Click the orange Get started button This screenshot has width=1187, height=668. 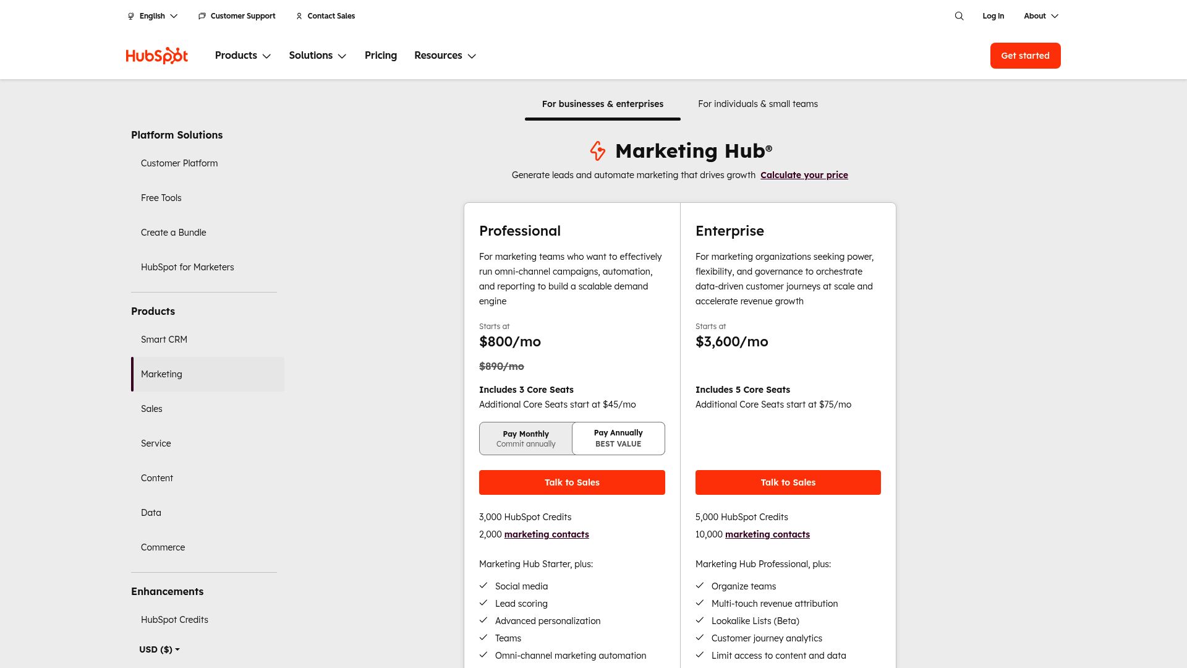1025,55
